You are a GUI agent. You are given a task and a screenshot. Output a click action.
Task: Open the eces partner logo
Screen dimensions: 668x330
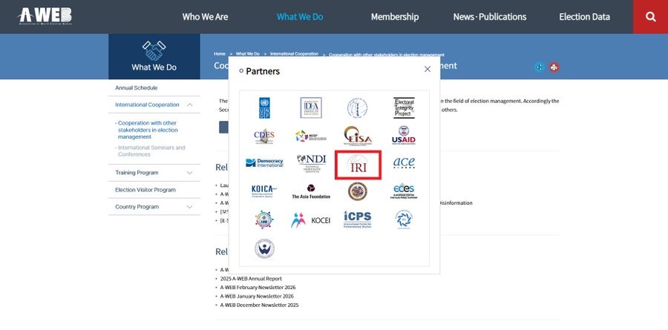click(404, 191)
